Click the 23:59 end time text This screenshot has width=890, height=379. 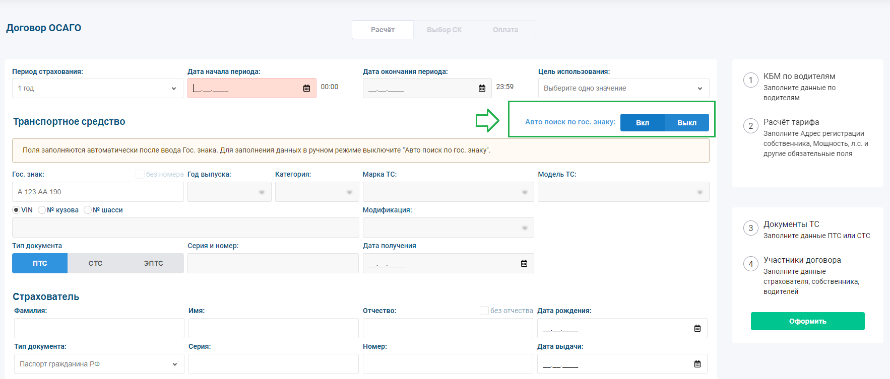coord(505,87)
